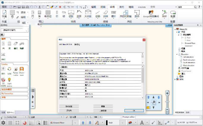The width and height of the screenshot is (203, 126).
Task: Select the Window tool in ribbon
Action: tap(39, 14)
